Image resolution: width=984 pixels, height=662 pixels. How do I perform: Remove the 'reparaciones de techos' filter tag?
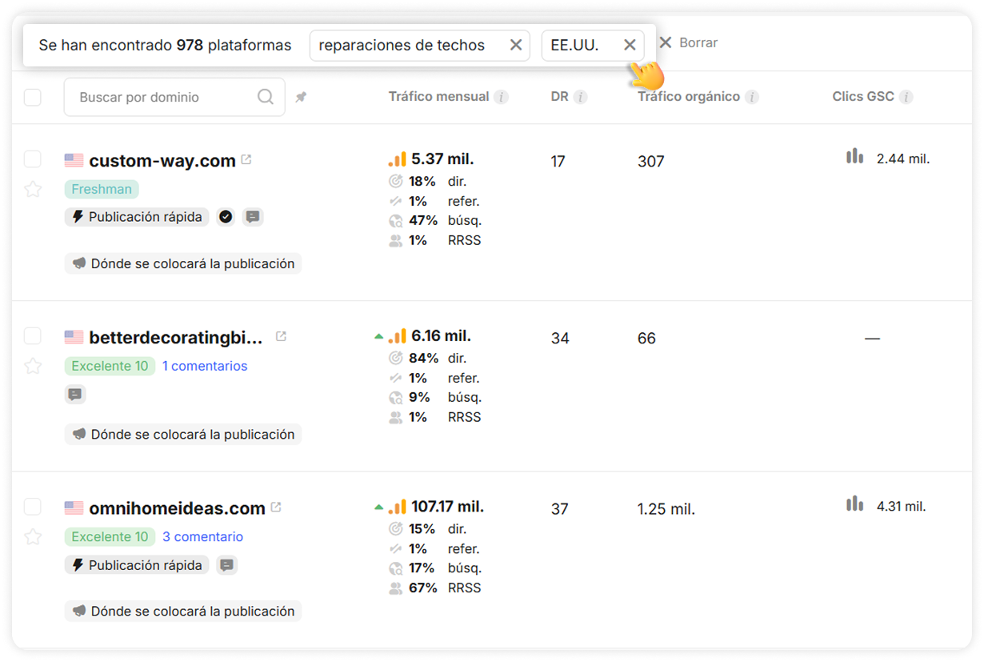516,45
